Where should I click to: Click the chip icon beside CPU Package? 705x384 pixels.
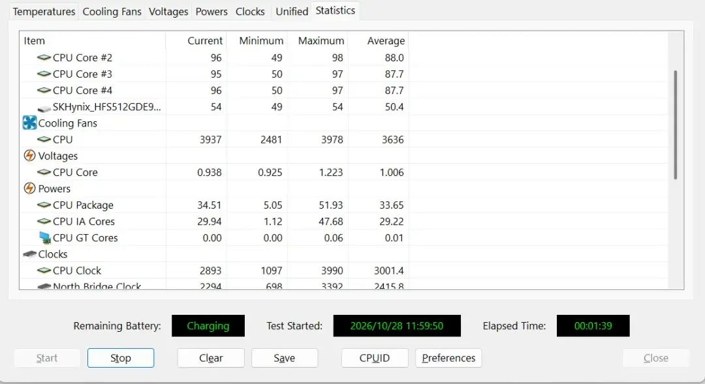point(44,205)
